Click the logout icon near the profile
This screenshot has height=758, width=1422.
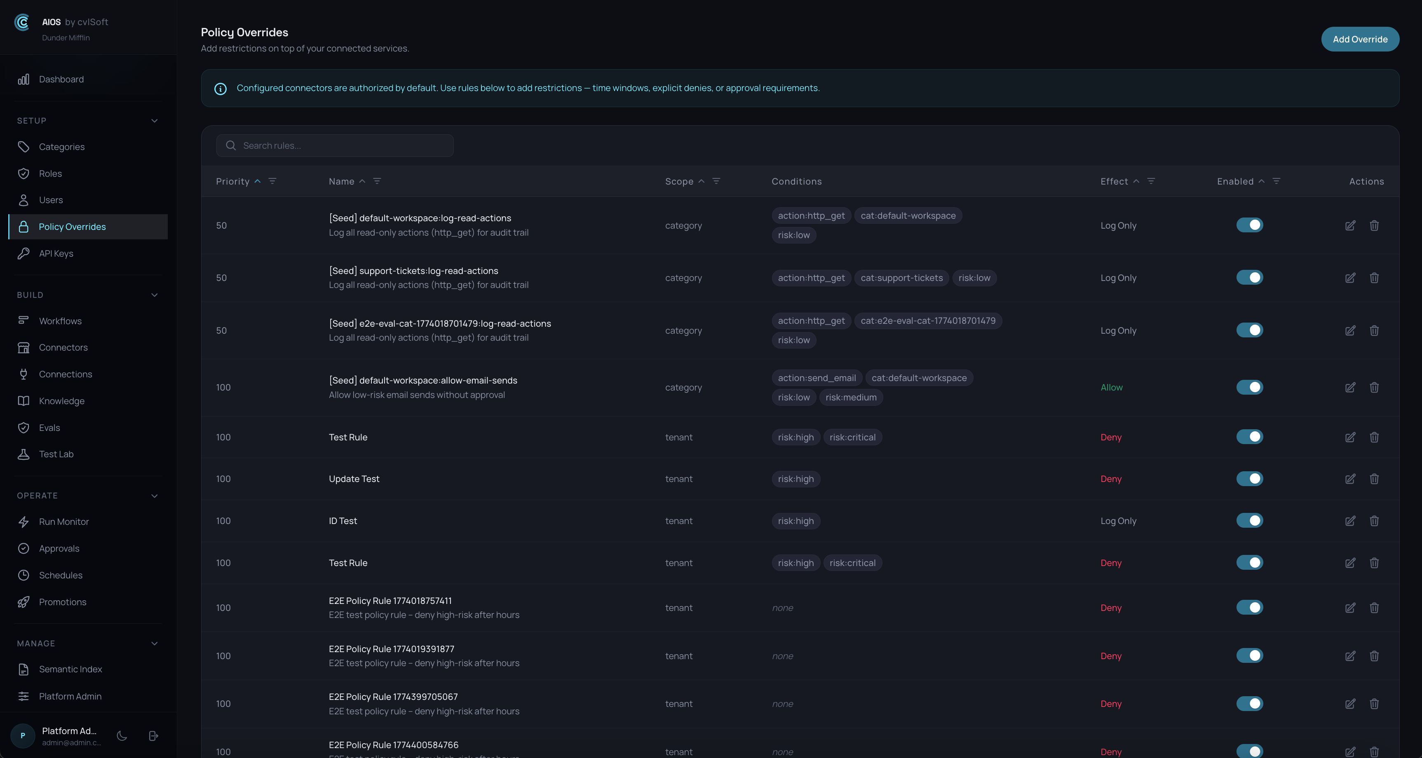pos(153,736)
